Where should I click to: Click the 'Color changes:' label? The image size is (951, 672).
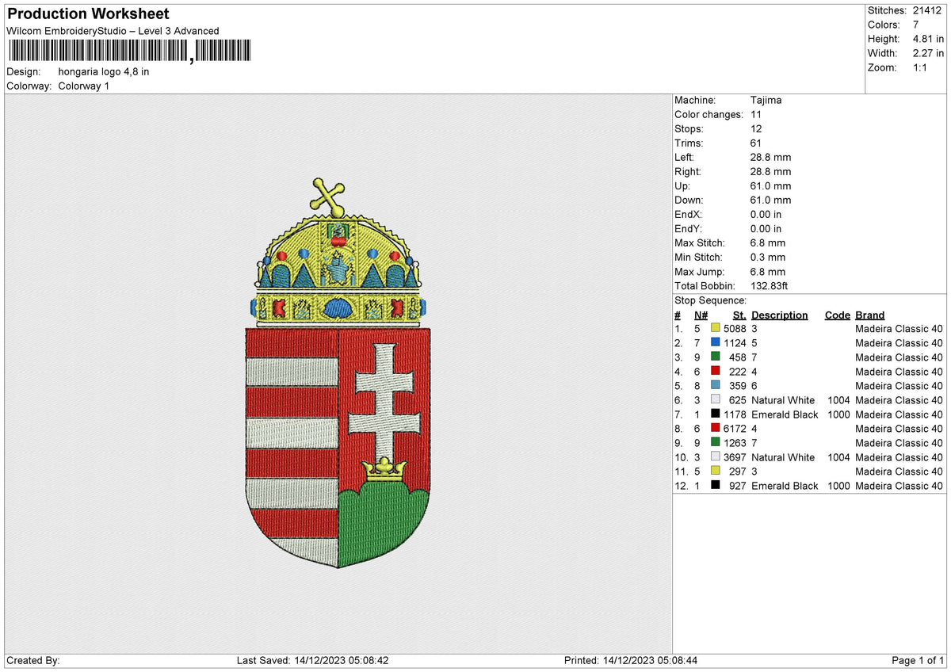pyautogui.click(x=707, y=114)
